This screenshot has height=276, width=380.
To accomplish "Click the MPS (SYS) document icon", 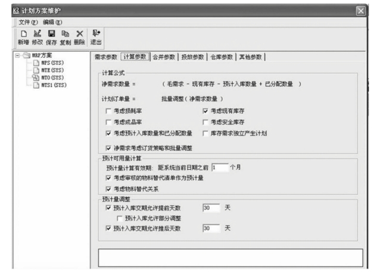I will [x=36, y=63].
